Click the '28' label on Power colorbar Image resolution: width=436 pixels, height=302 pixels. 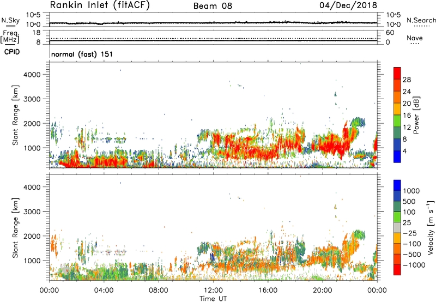click(407, 80)
